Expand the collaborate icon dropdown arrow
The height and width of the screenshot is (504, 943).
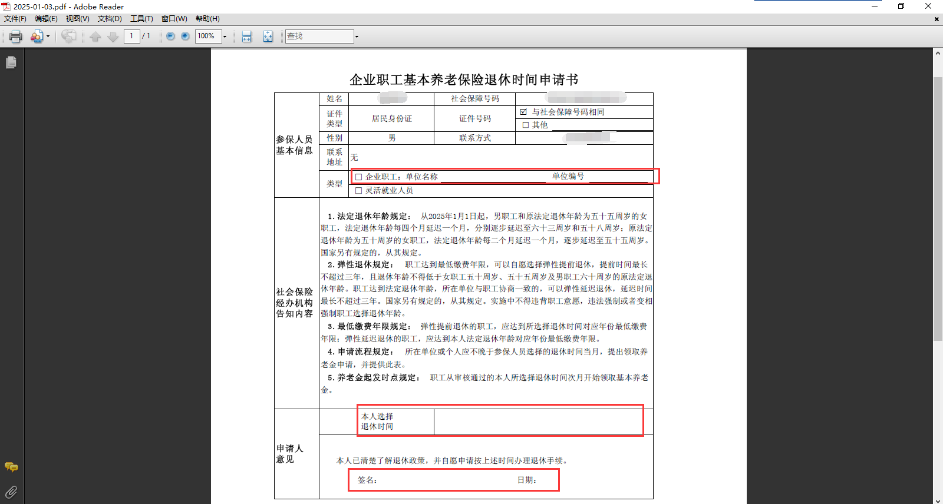[x=48, y=37]
